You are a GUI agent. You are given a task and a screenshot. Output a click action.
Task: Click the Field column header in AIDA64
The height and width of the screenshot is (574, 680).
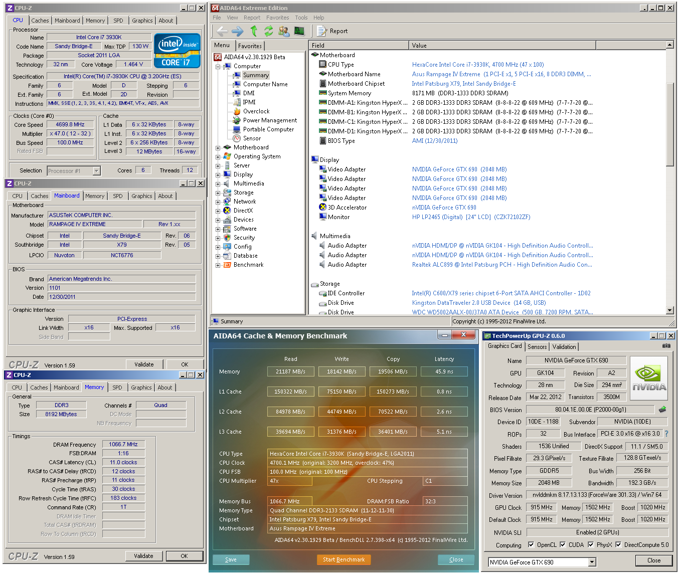pos(359,45)
